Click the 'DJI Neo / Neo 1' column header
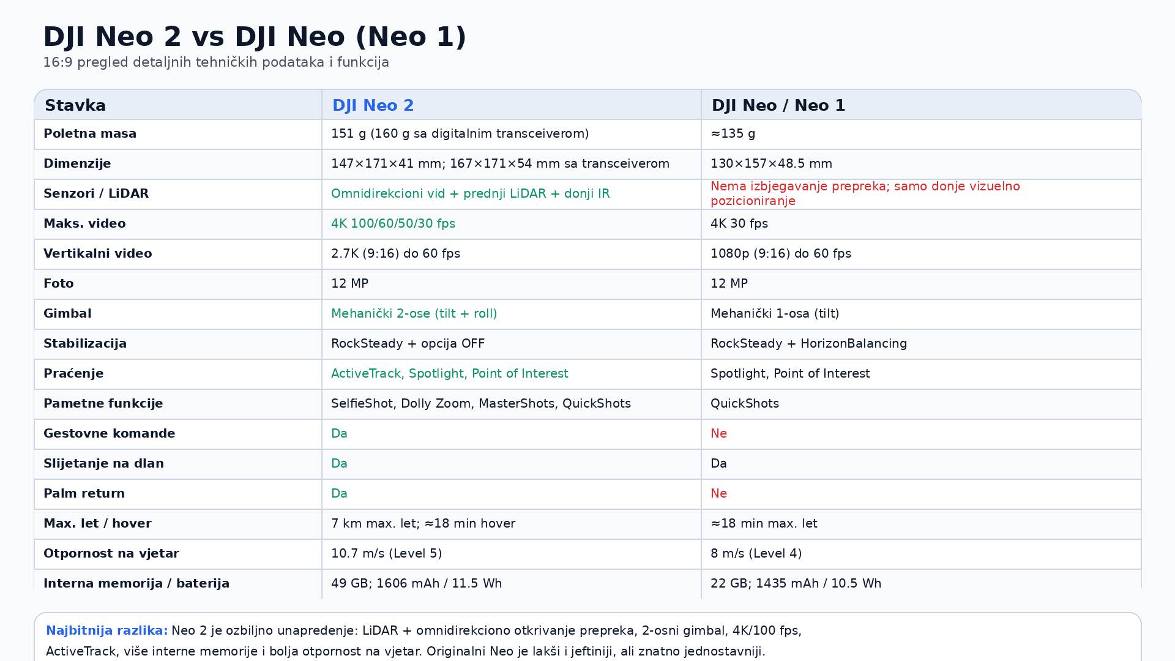This screenshot has height=661, width=1175. (x=778, y=105)
